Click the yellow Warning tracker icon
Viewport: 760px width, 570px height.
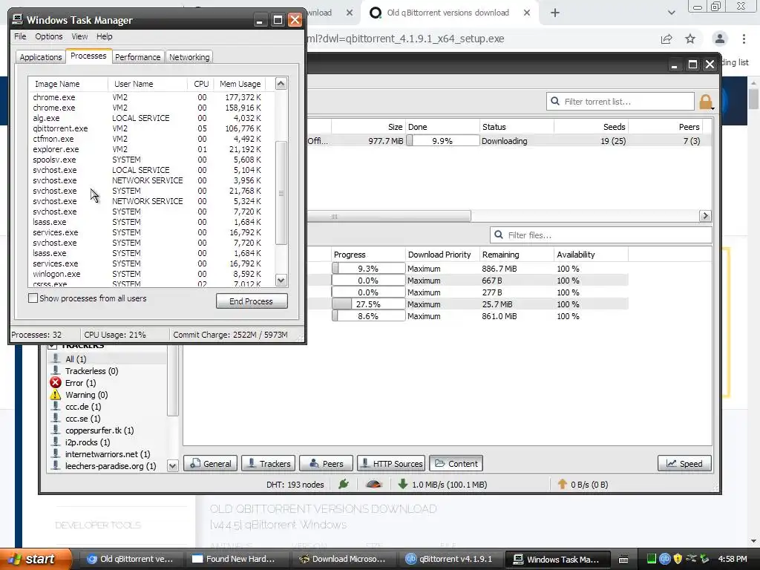[56, 395]
